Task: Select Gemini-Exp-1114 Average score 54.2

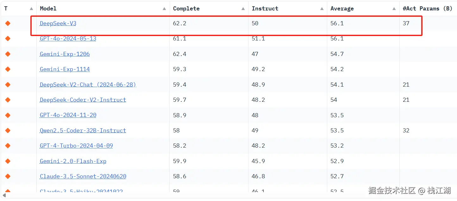Action: point(337,69)
